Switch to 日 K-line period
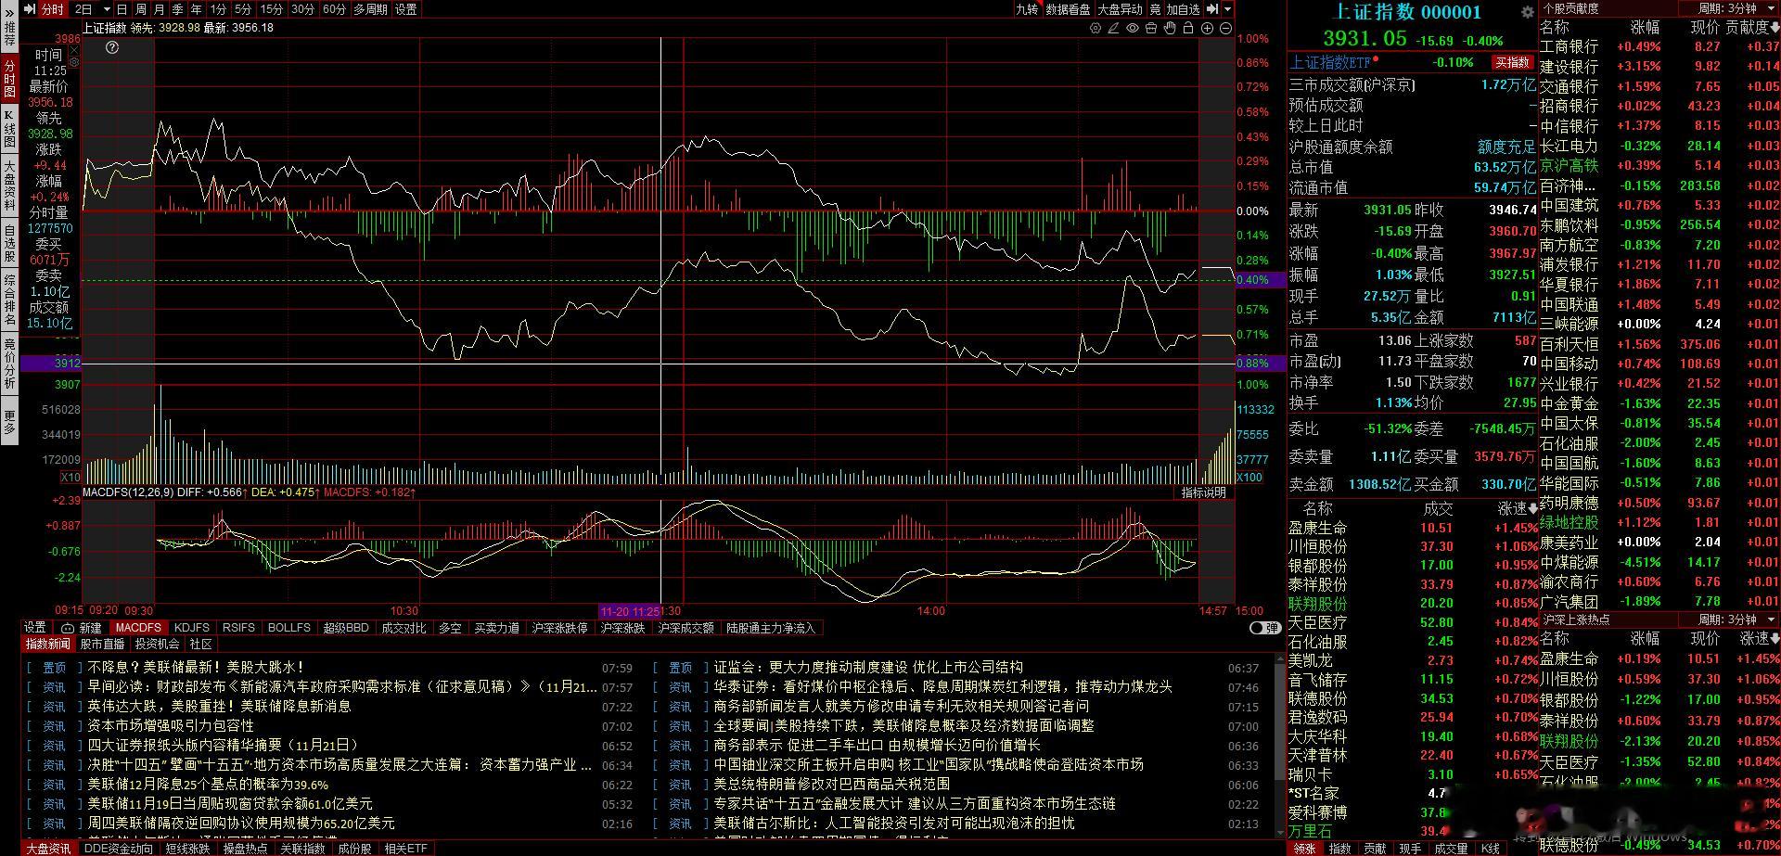The width and height of the screenshot is (1781, 856). [122, 9]
